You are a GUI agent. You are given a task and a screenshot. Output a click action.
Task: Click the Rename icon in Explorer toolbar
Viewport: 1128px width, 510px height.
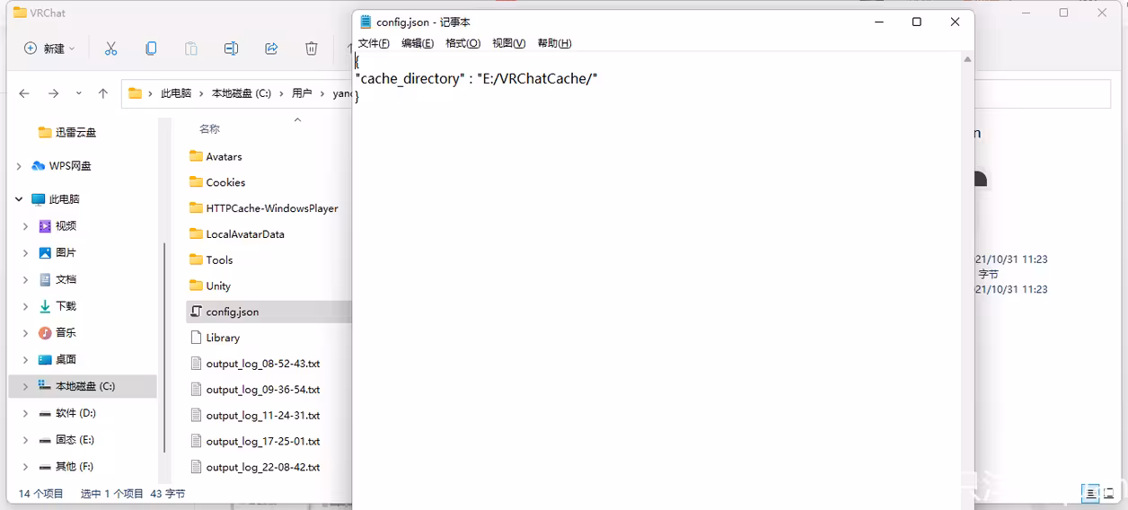coord(231,48)
